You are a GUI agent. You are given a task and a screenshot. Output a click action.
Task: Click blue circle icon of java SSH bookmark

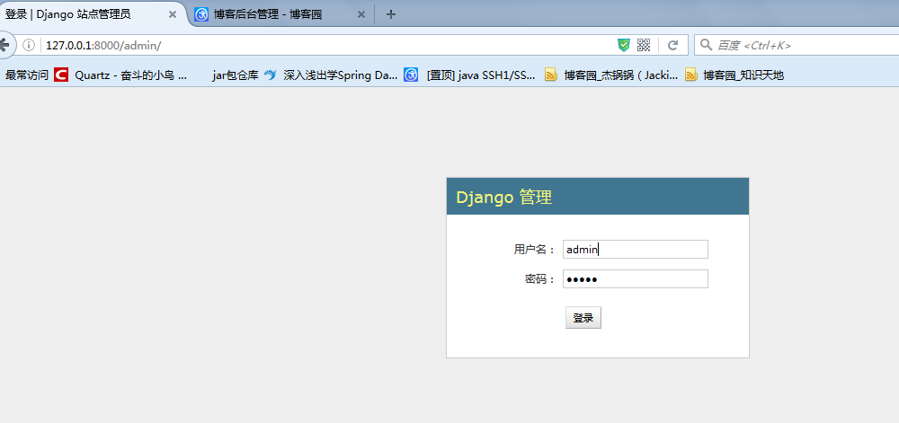pos(411,75)
